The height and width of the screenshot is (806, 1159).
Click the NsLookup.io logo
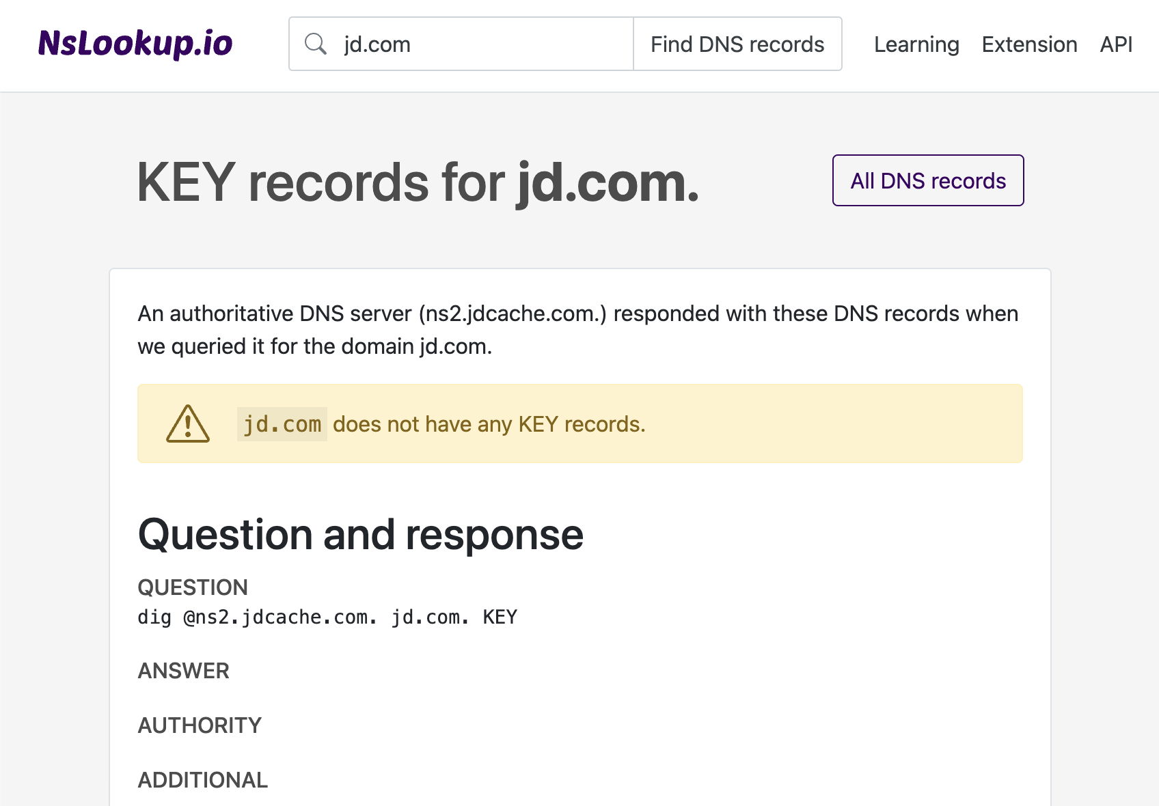click(135, 43)
